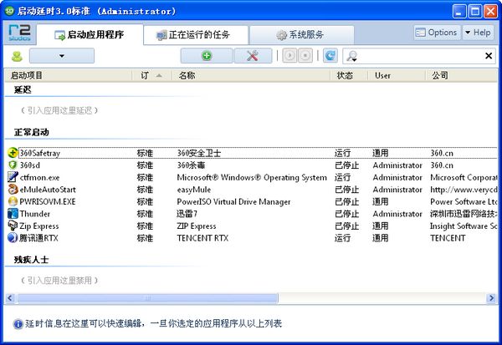Click the 360Safetray green plus icon
The width and height of the screenshot is (502, 345).
click(x=13, y=153)
